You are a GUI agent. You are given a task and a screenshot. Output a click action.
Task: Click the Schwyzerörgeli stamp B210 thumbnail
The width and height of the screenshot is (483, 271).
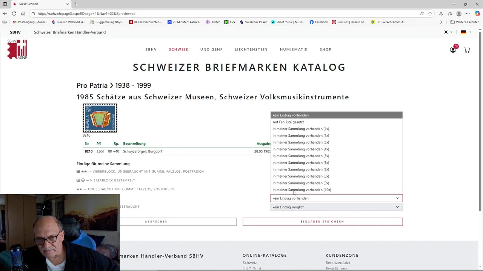100,118
